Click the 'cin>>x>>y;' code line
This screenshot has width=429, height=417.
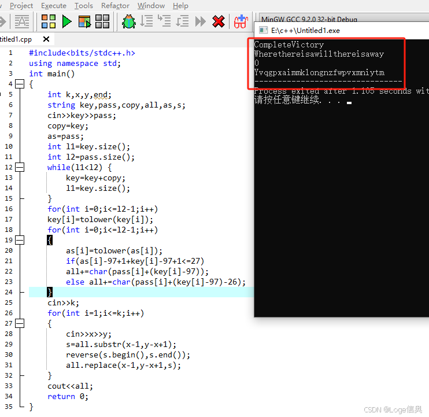click(88, 334)
